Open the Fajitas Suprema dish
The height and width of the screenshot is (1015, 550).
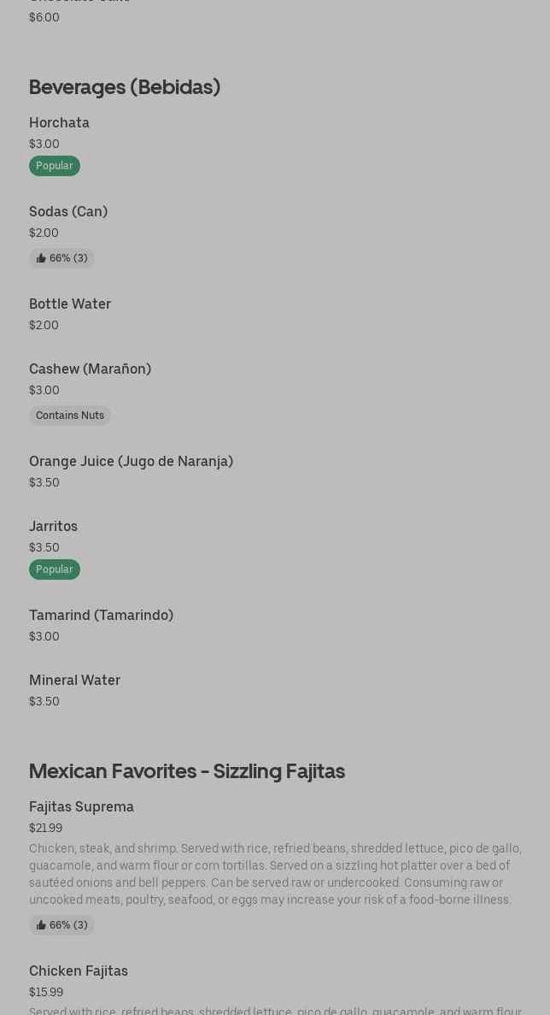(81, 807)
